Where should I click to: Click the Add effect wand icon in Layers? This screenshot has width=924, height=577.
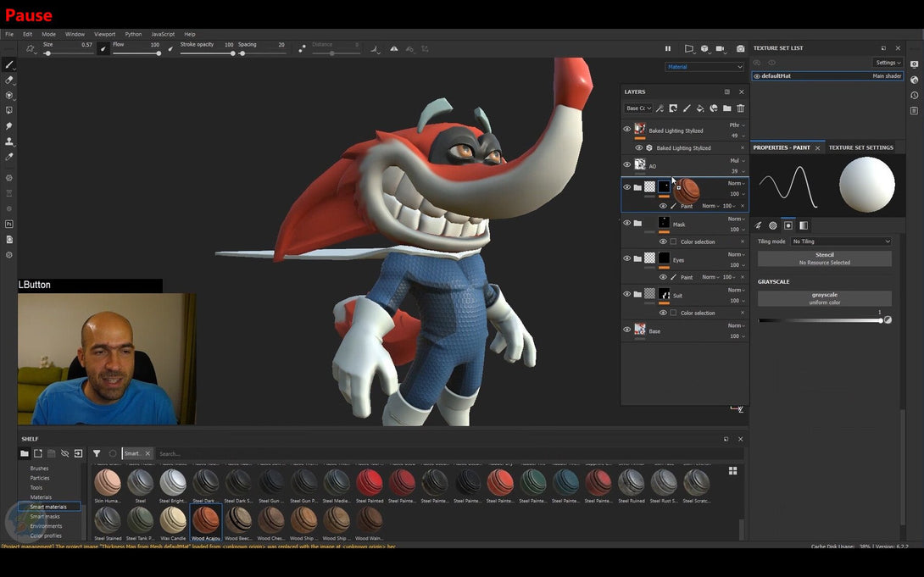tap(660, 108)
